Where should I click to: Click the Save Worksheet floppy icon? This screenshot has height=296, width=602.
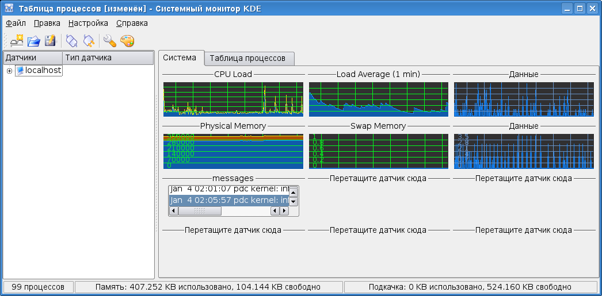[x=50, y=41]
